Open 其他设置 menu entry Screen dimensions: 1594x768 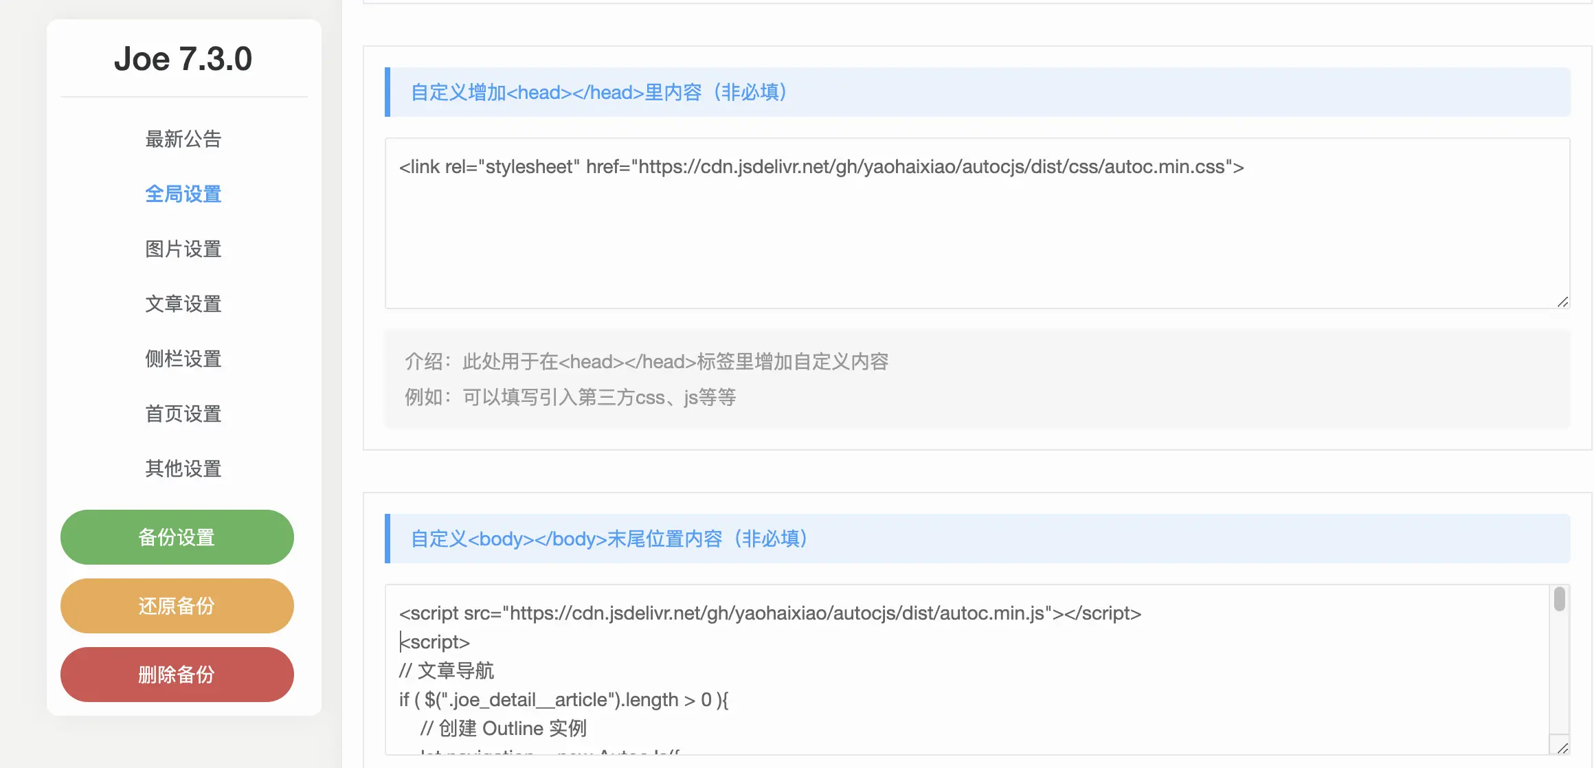(x=183, y=468)
